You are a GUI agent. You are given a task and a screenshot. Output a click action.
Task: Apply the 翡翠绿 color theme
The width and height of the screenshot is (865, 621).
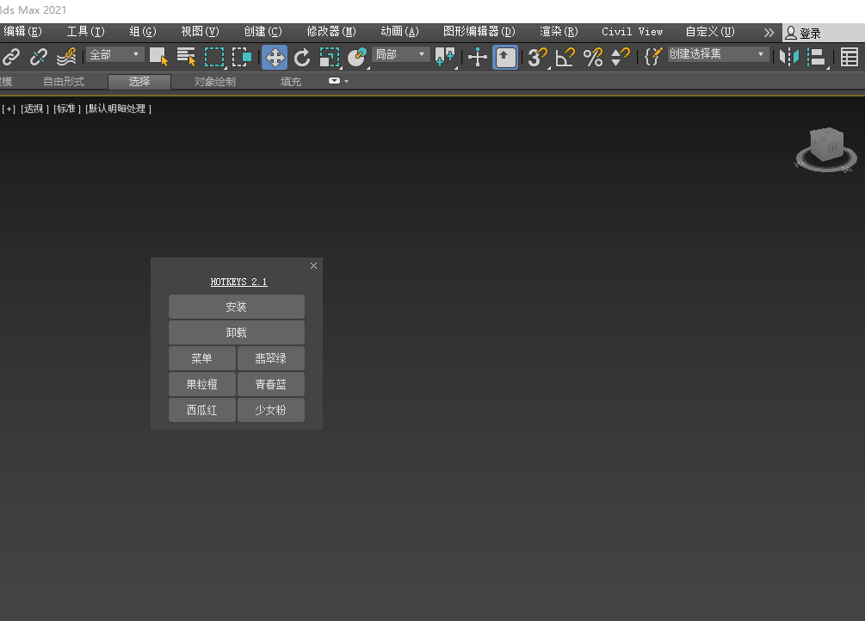[x=270, y=358]
